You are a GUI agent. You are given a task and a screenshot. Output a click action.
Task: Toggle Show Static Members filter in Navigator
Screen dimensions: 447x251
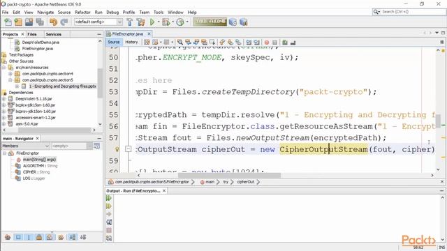pos(29,237)
